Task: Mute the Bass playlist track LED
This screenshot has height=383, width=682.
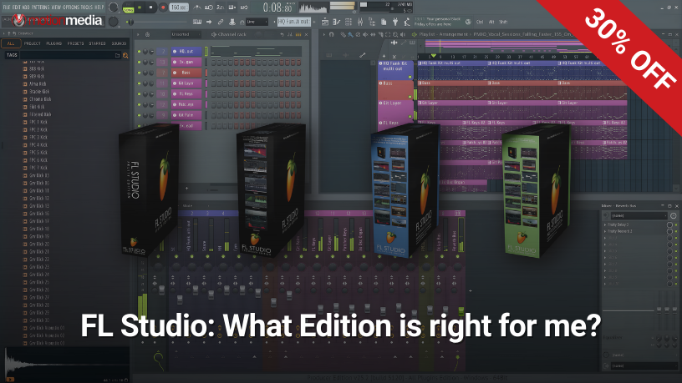Action: 410,97
